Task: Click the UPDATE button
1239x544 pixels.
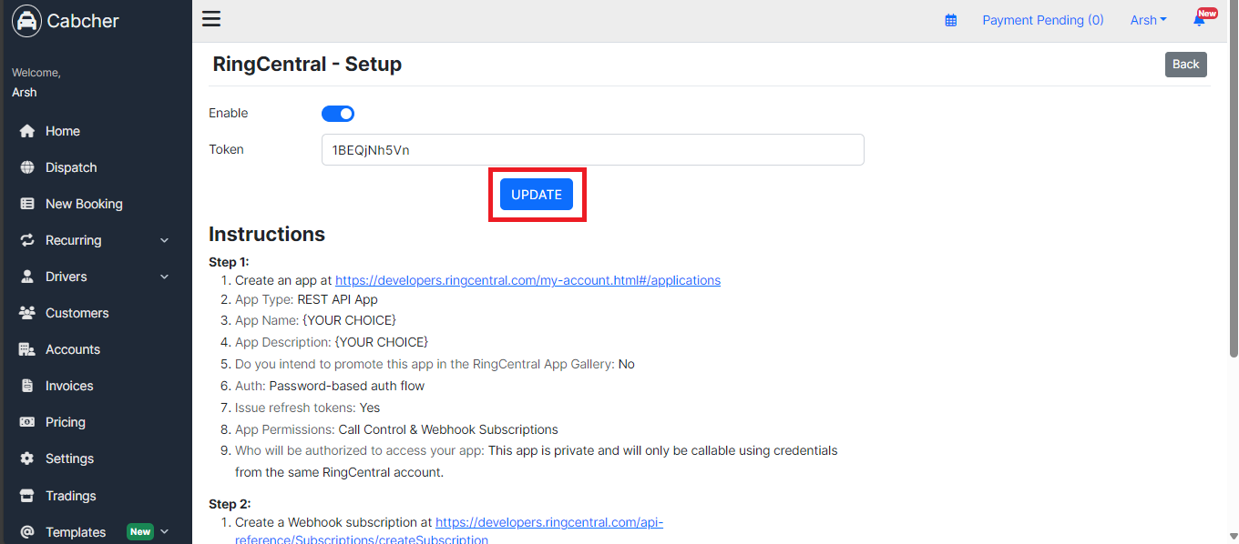Action: point(537,195)
